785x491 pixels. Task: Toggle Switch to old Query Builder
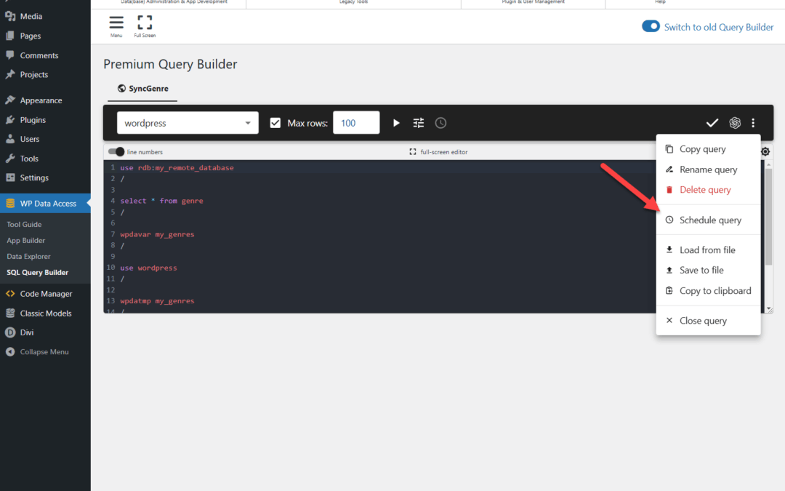[651, 26]
